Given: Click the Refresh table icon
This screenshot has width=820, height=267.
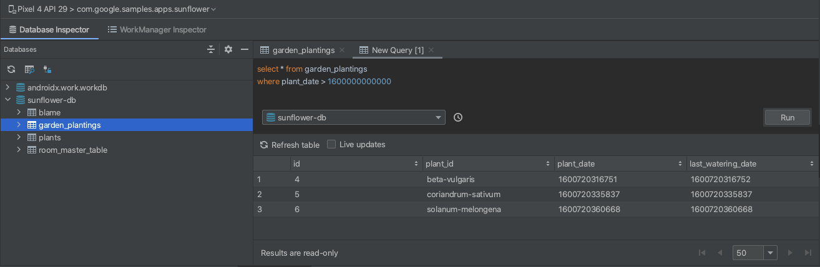Looking at the screenshot, I should [265, 145].
